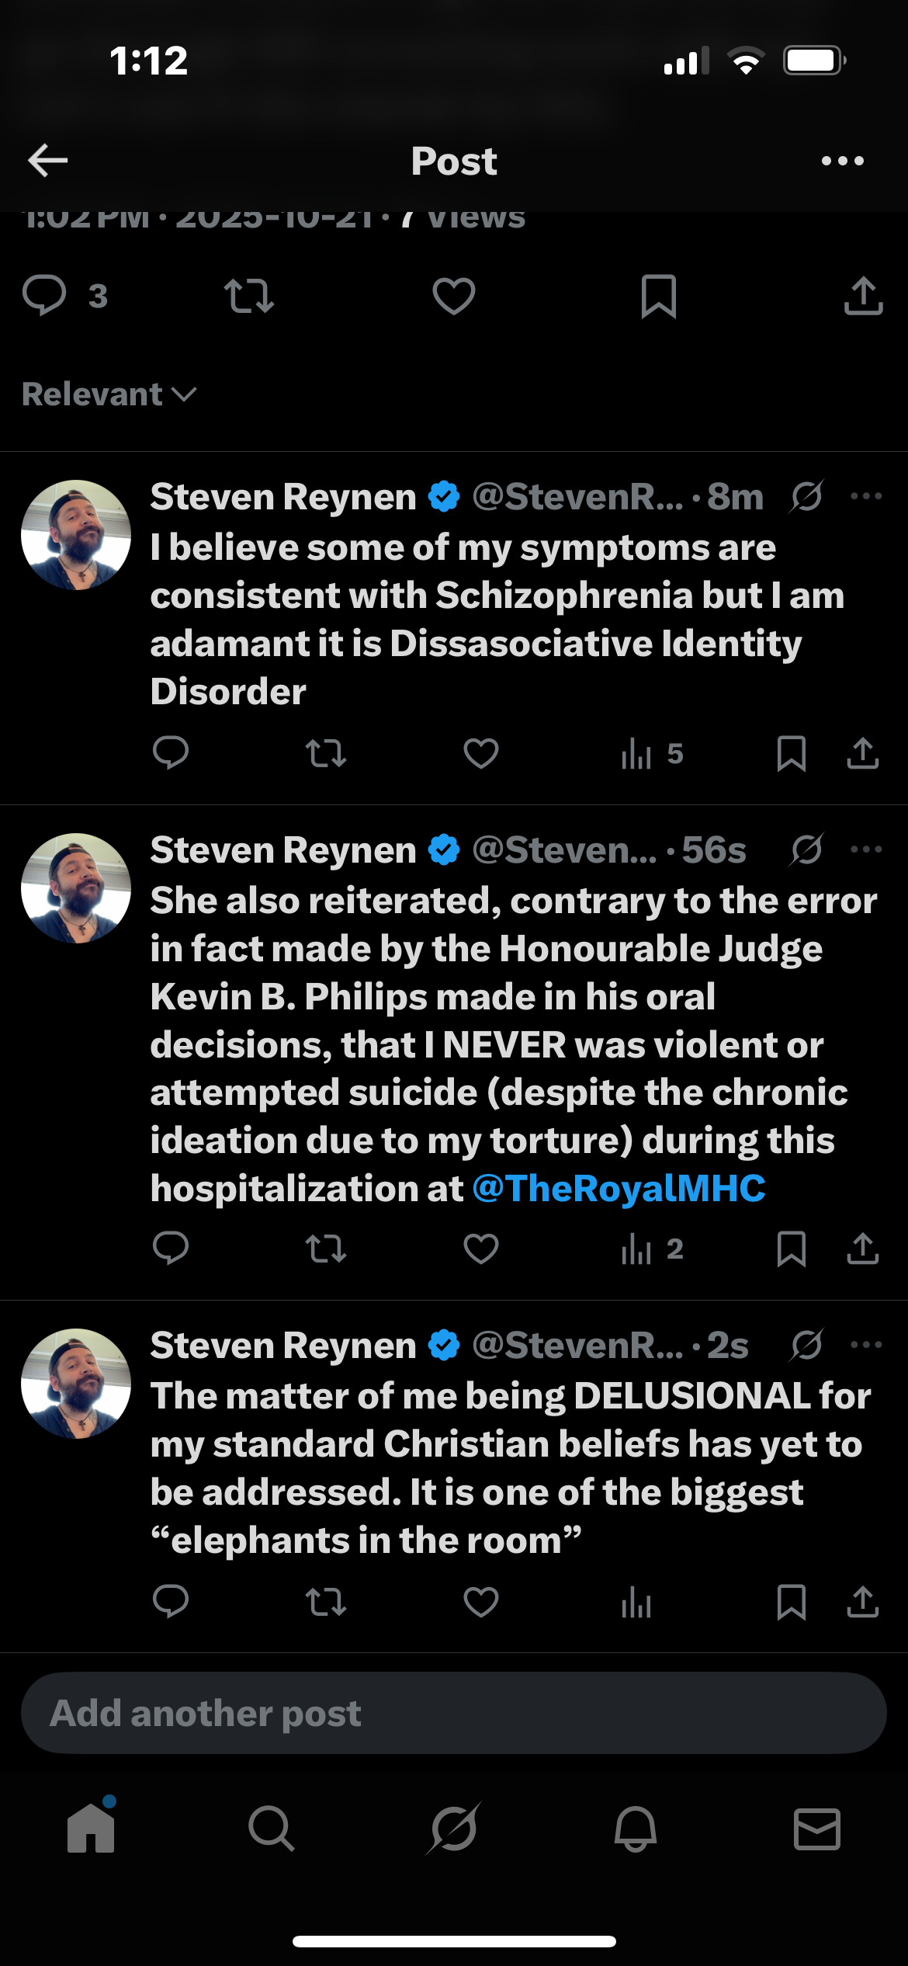Bookmark the elephants in the room reply
This screenshot has height=1966, width=908.
coord(791,1601)
